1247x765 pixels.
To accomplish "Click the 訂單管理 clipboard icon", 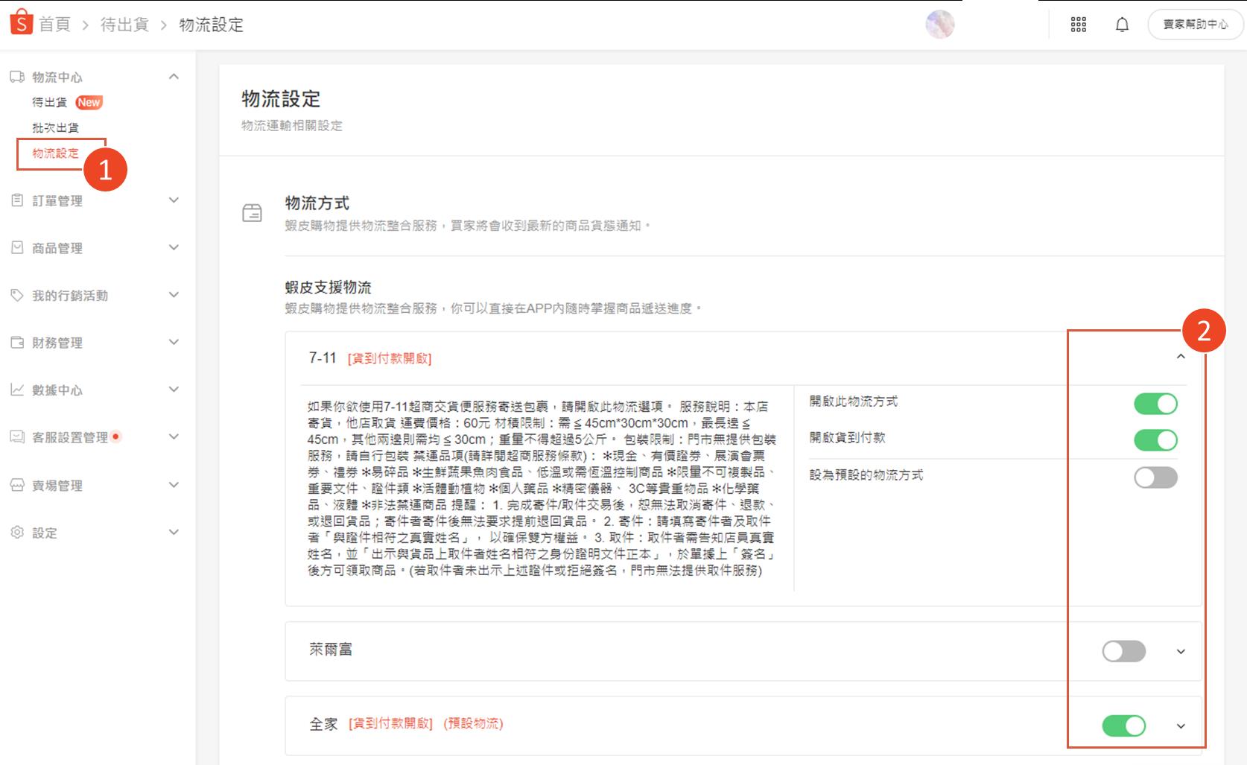I will pyautogui.click(x=16, y=200).
